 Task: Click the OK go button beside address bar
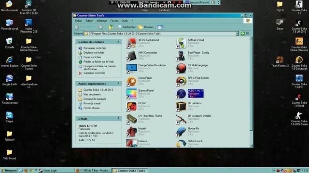coord(245,34)
